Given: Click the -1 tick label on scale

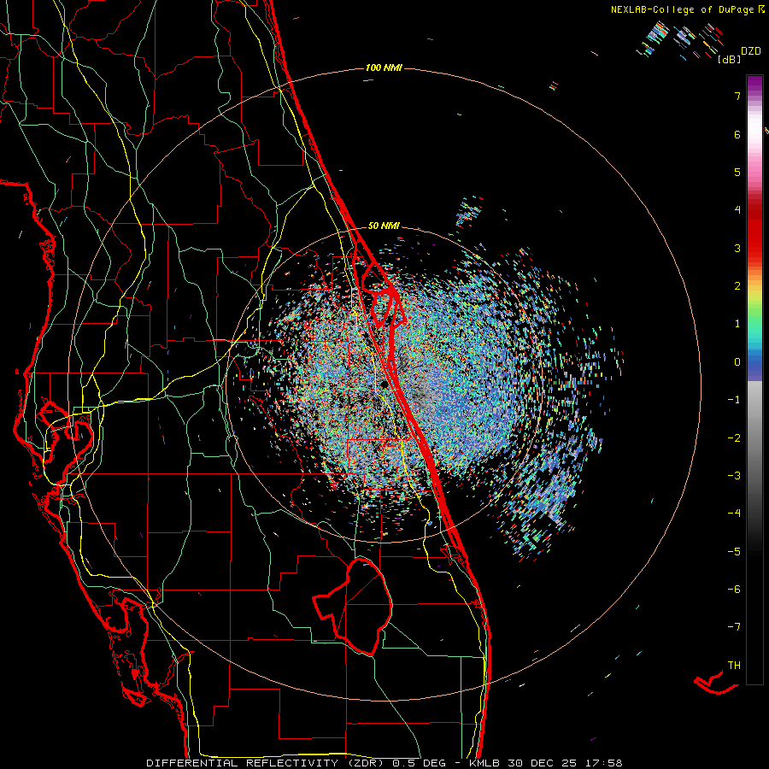Looking at the screenshot, I should click(734, 400).
